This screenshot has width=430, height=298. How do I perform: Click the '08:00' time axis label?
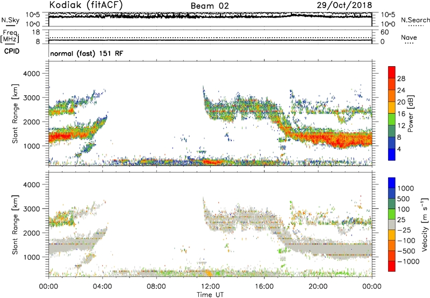(x=156, y=287)
